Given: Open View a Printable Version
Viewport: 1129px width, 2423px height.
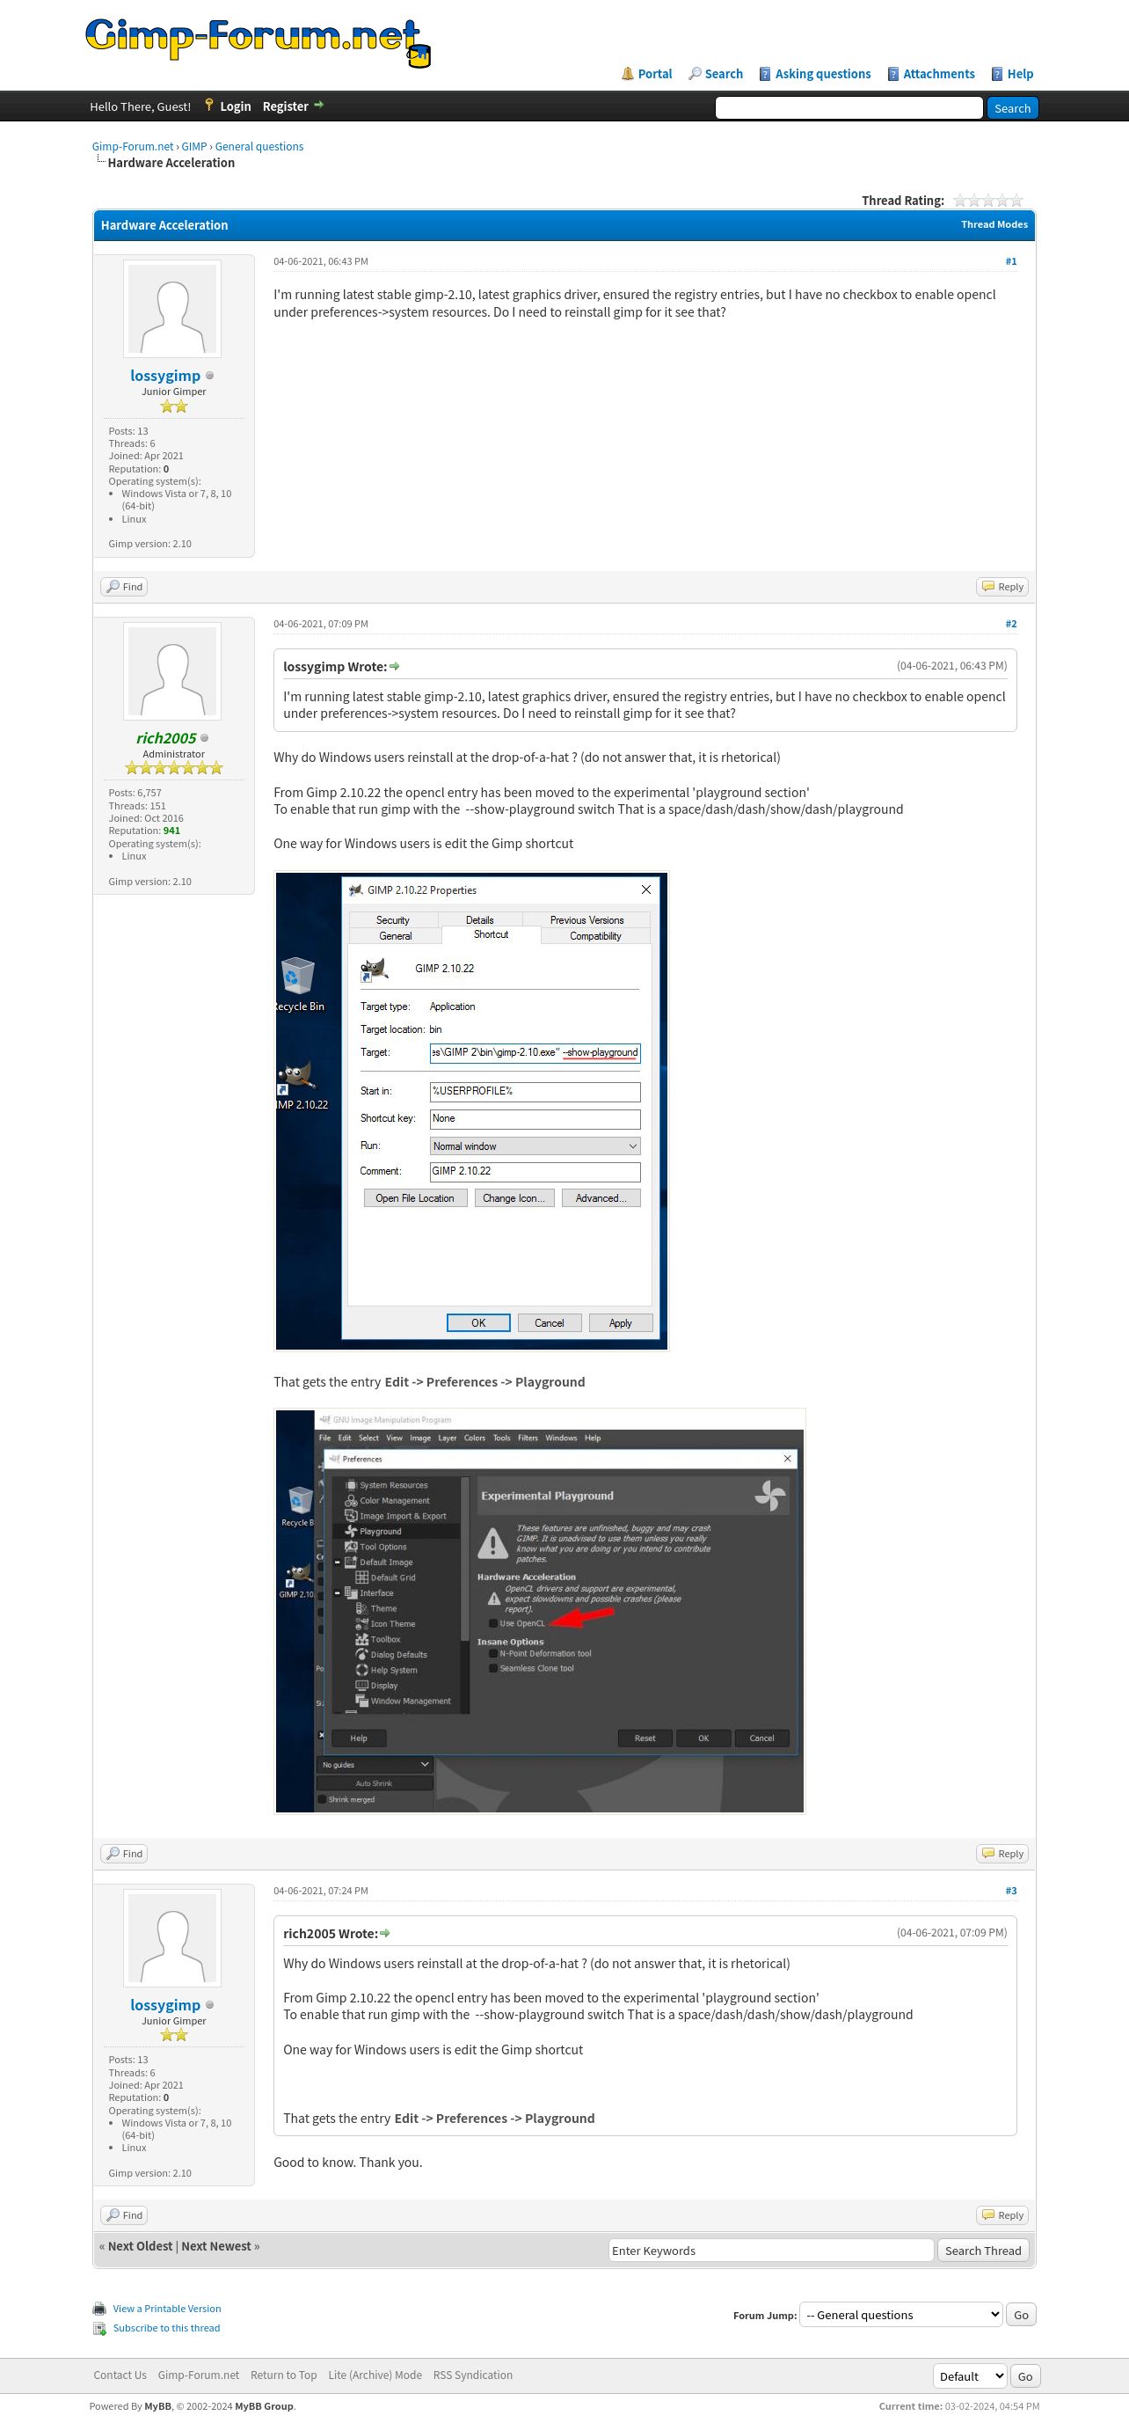Looking at the screenshot, I should pyautogui.click(x=167, y=2310).
